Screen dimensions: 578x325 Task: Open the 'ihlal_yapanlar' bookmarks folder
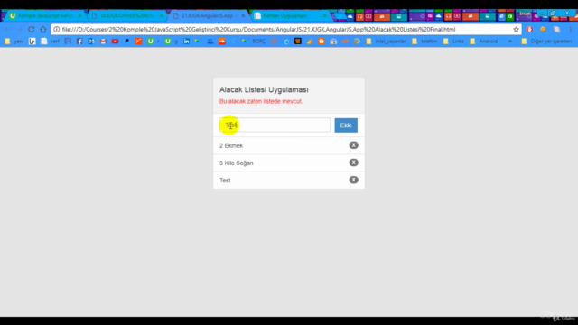pos(387,42)
